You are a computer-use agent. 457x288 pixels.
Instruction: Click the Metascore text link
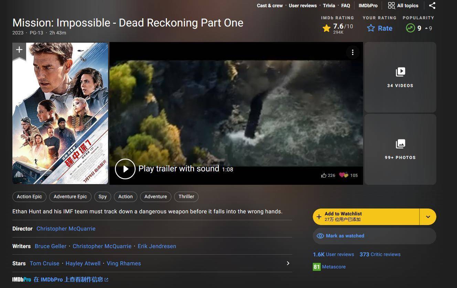pos(334,267)
